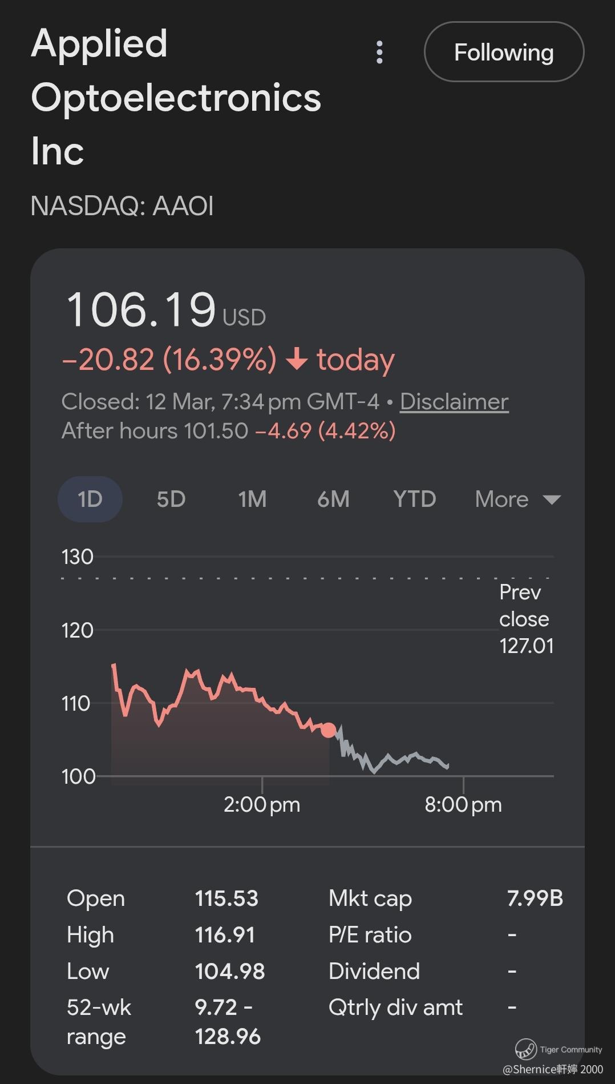Viewport: 615px width, 1084px height.
Task: Click the Tiger Community logo icon
Action: point(525,1049)
